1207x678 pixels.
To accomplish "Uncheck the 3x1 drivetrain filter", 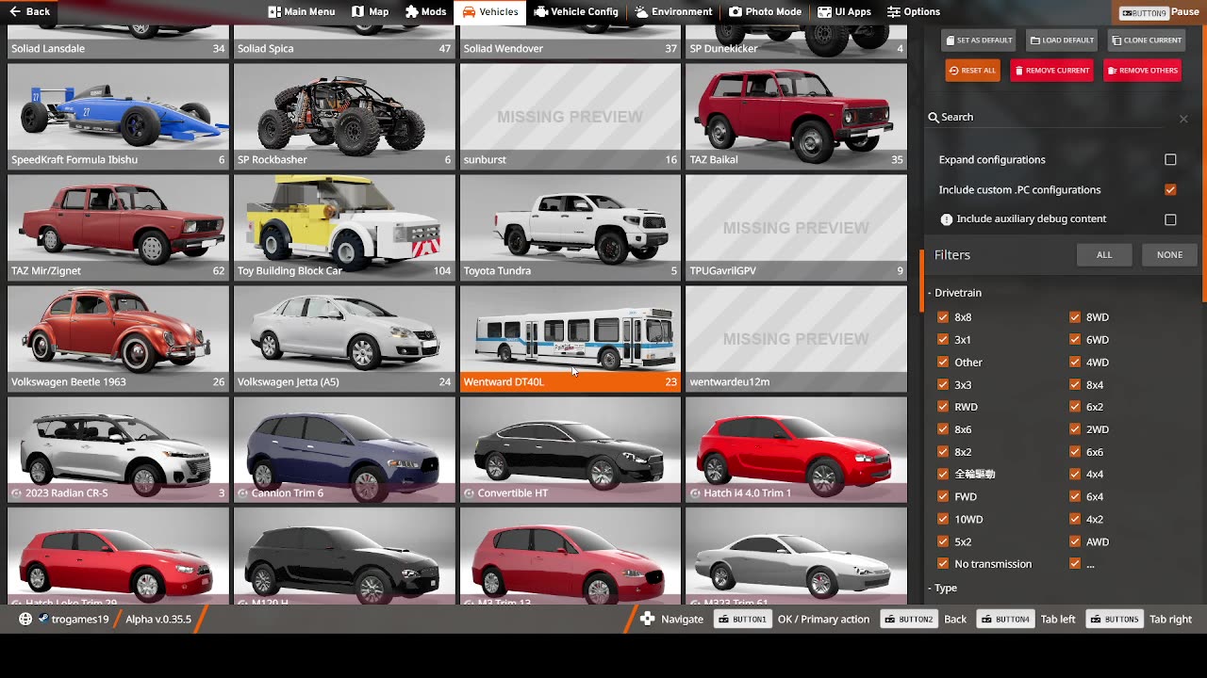I will pos(943,340).
